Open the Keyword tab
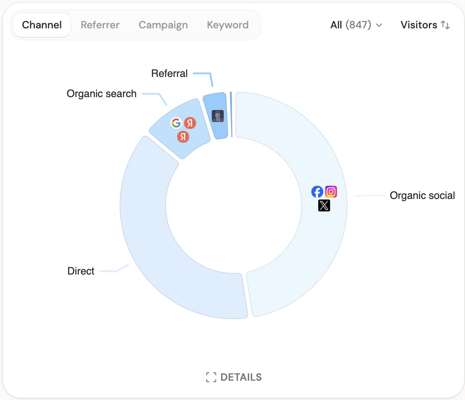The image size is (465, 400). 228,25
